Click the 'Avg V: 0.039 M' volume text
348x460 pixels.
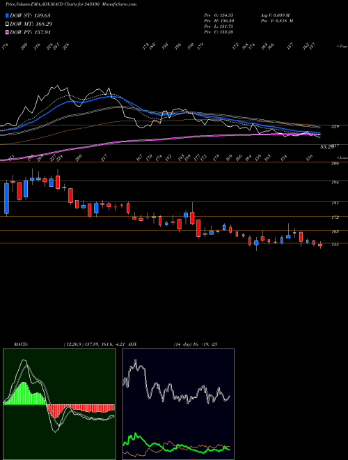pos(275,15)
